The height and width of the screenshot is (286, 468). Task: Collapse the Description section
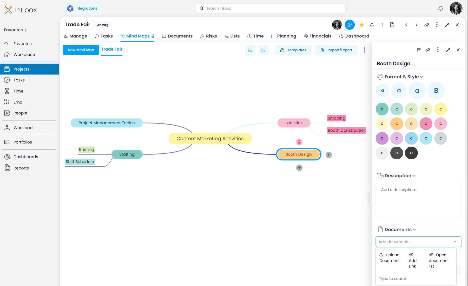414,176
